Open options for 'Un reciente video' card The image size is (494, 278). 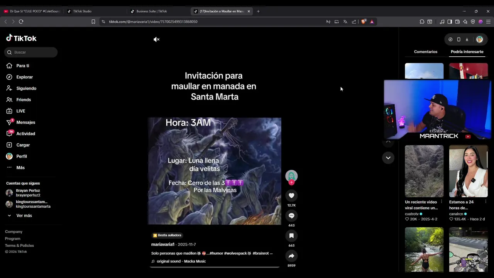pyautogui.click(x=442, y=202)
